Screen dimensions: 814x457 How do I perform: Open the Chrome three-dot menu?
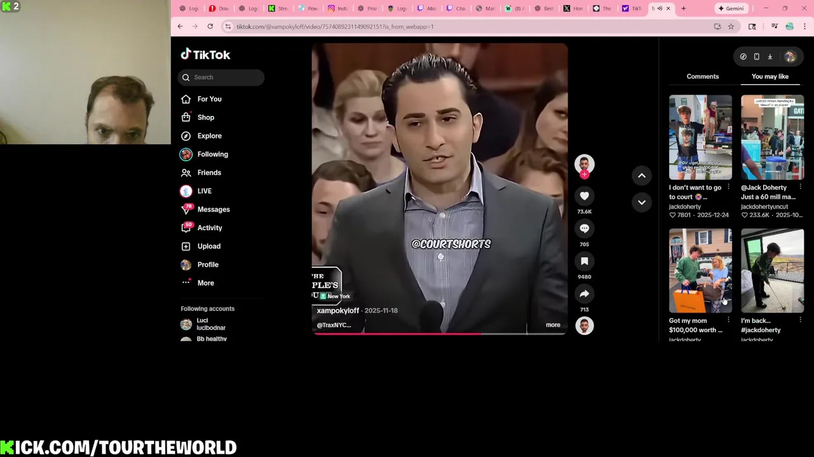[804, 27]
